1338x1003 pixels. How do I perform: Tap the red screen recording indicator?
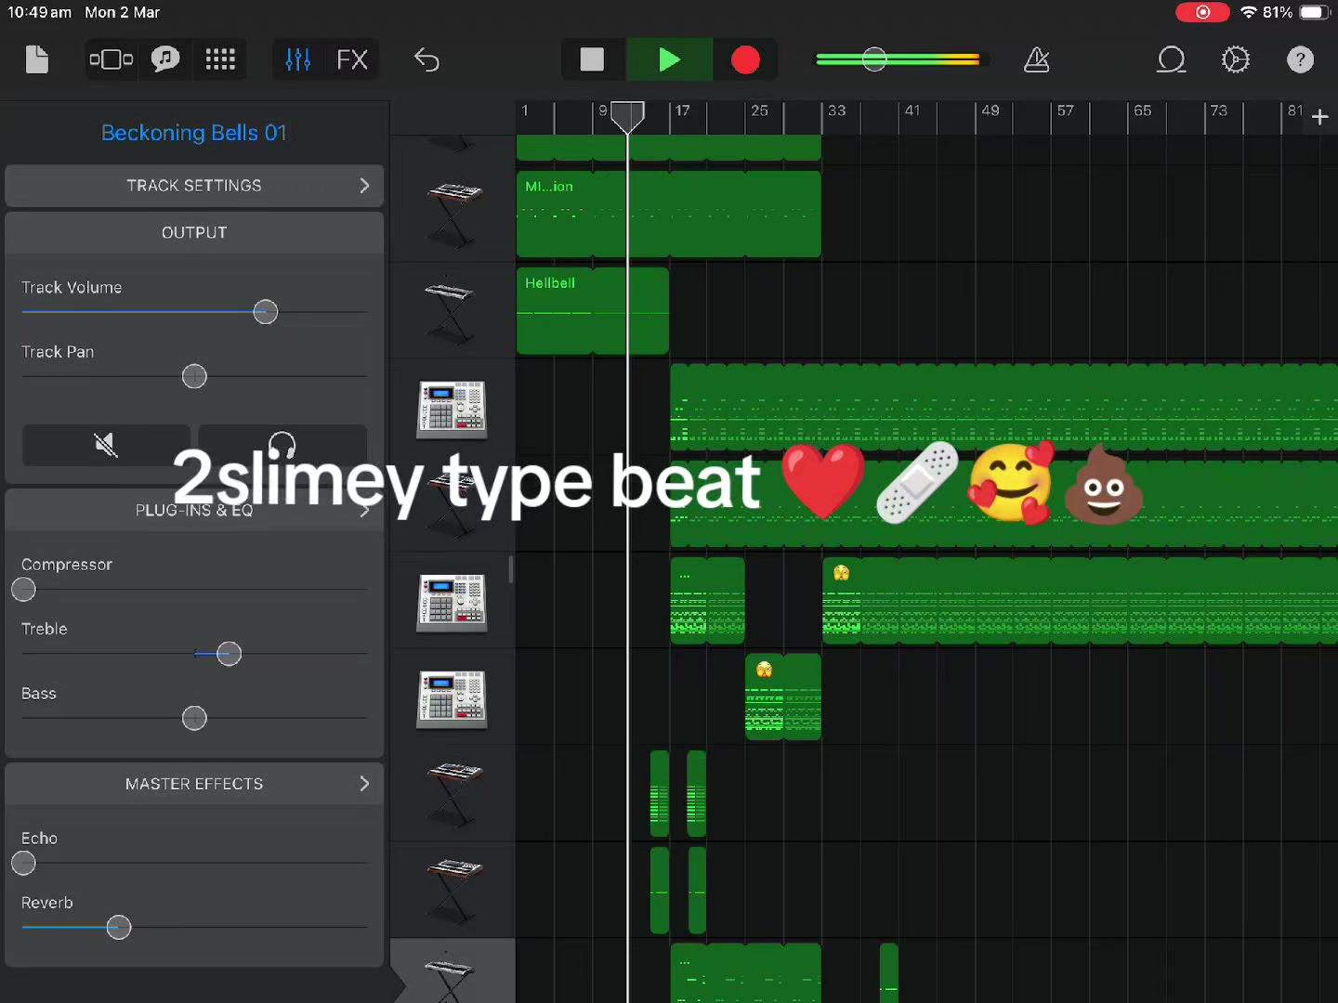coord(1203,12)
